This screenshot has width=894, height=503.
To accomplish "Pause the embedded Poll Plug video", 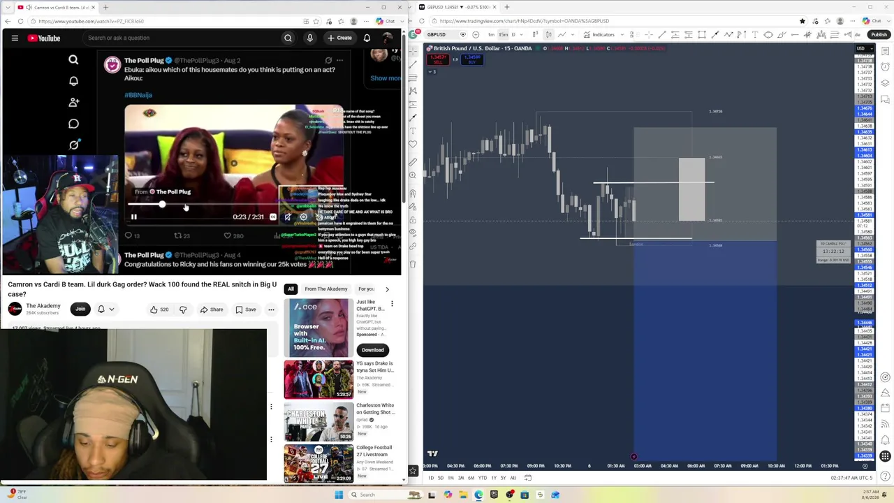I will [134, 217].
